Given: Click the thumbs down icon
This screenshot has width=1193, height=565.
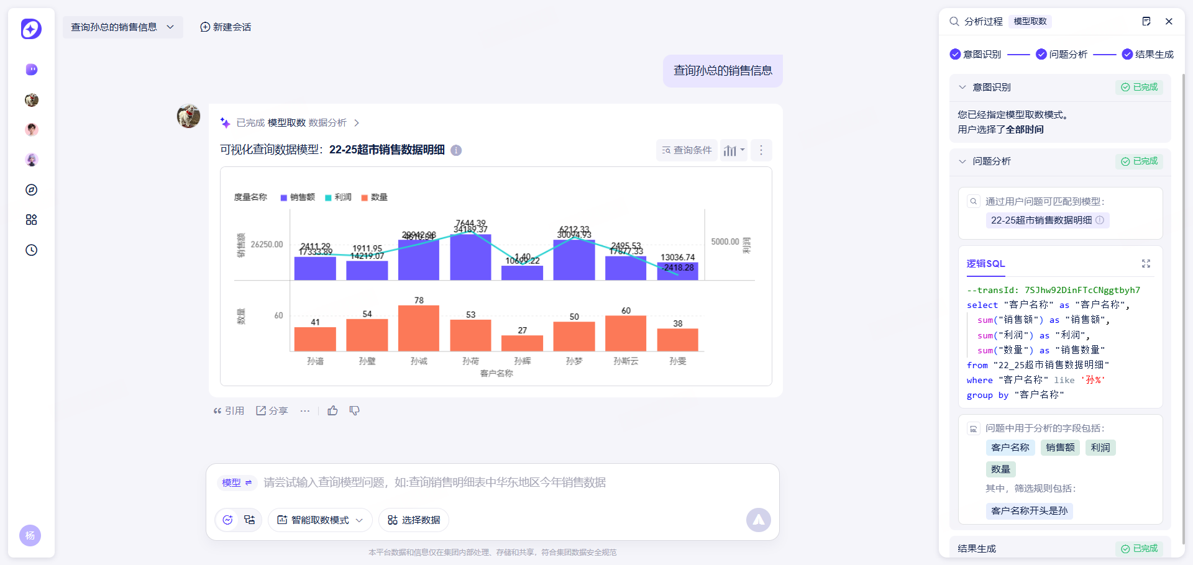Looking at the screenshot, I should click(x=354, y=410).
